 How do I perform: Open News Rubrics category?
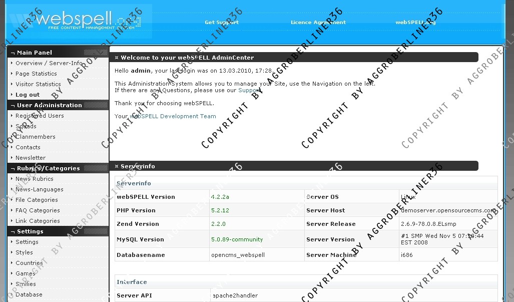tap(34, 179)
